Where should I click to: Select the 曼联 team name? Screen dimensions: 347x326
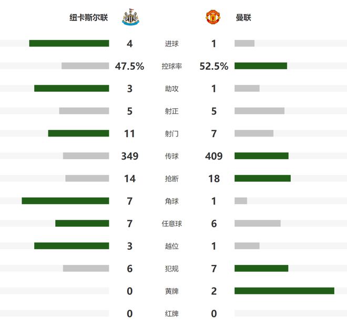tap(243, 18)
